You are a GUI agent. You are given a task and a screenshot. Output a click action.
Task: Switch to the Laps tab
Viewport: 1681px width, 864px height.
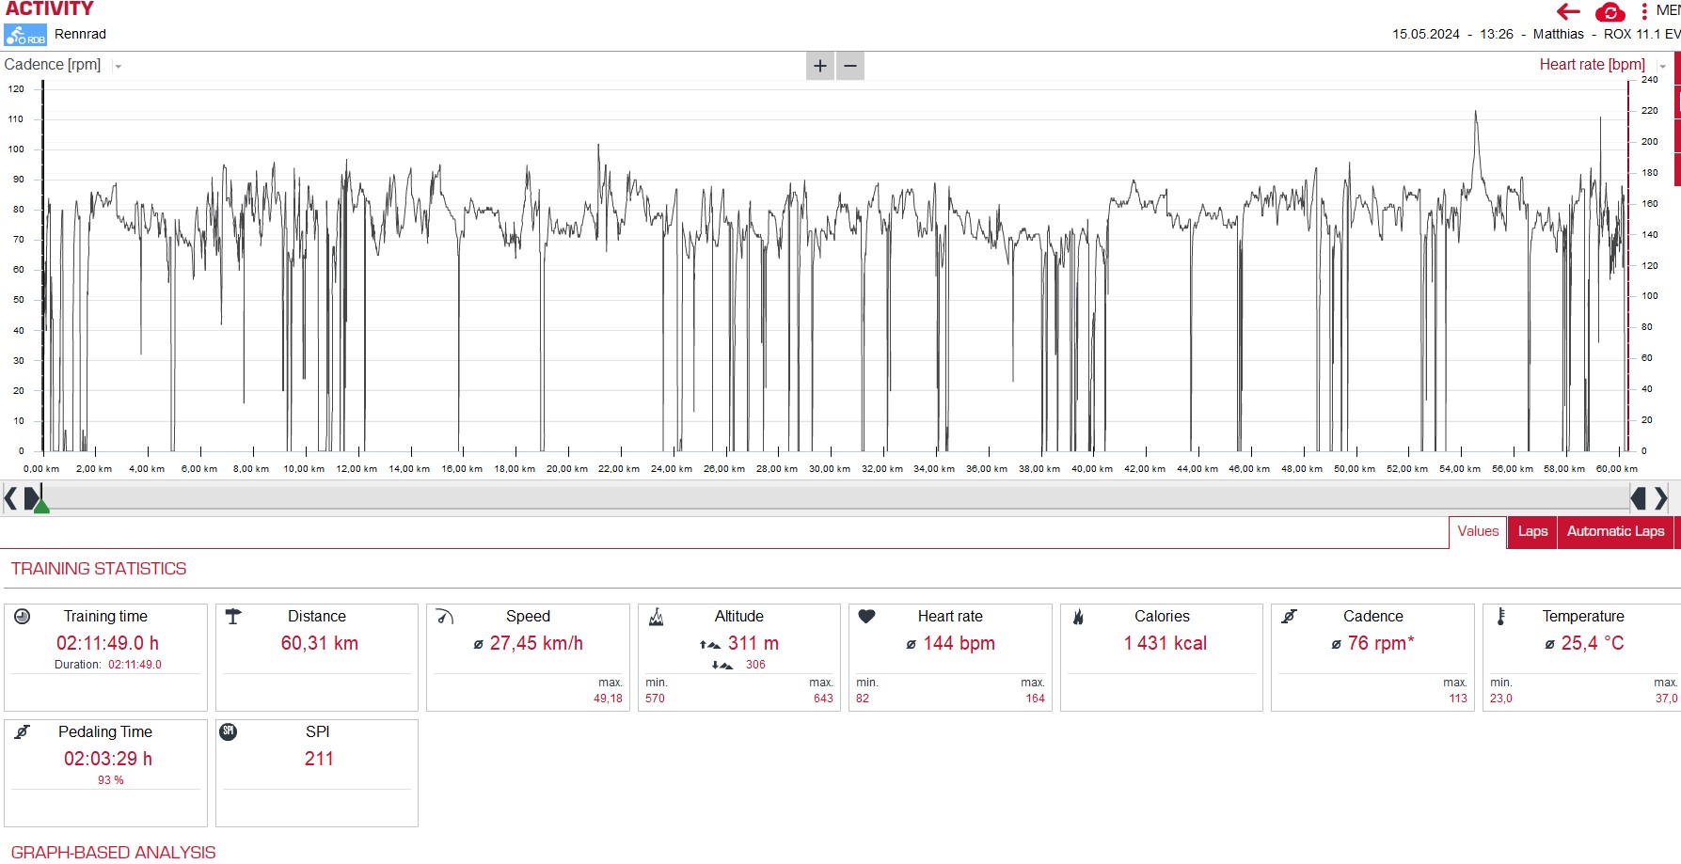pos(1531,532)
